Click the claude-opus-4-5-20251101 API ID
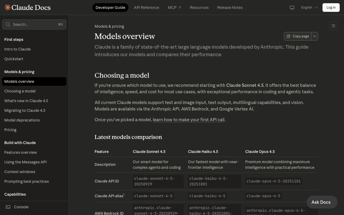 pos(274,181)
